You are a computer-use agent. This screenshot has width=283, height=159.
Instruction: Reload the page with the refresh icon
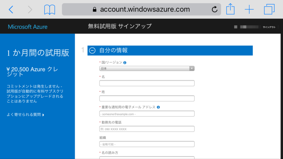point(214,9)
